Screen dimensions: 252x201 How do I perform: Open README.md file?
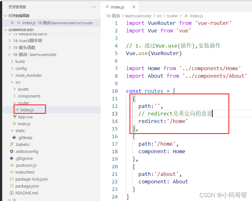point(27,193)
